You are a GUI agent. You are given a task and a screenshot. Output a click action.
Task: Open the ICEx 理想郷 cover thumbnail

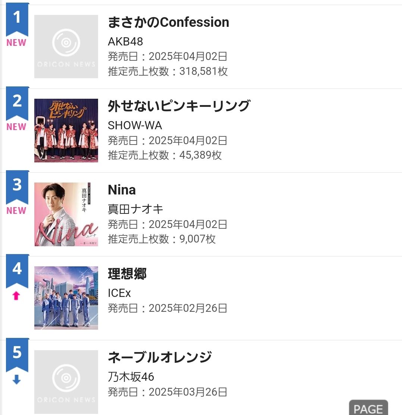tap(66, 298)
